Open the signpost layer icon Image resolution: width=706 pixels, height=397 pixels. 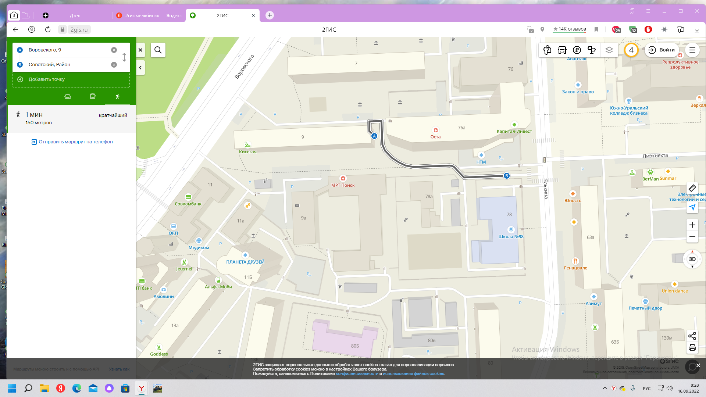tap(592, 50)
